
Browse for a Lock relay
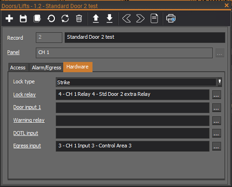click(x=217, y=95)
